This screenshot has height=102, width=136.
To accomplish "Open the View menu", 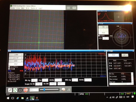I will coord(23,8).
